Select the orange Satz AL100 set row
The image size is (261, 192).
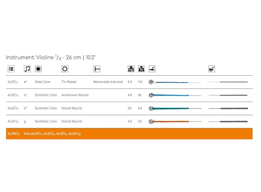(129, 134)
